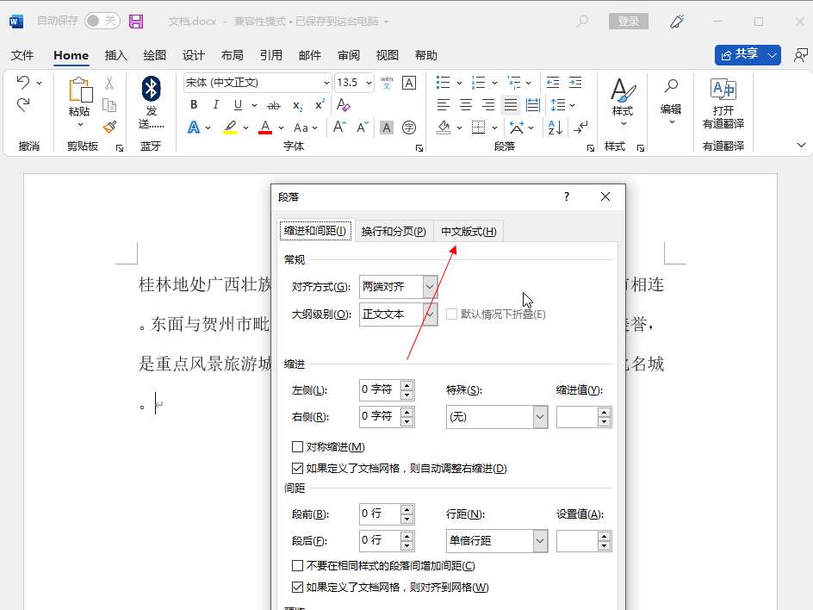Open the font size dropdown
This screenshot has width=813, height=610.
369,83
